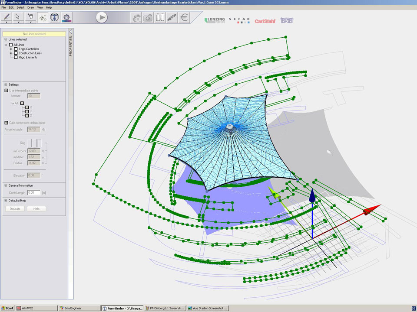Click the fabric rolls material icon
The width and height of the screenshot is (417, 312).
[x=160, y=17]
